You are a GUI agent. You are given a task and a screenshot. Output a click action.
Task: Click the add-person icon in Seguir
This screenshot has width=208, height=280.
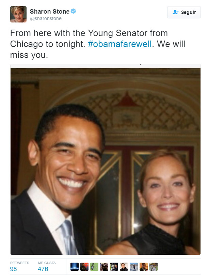[176, 12]
